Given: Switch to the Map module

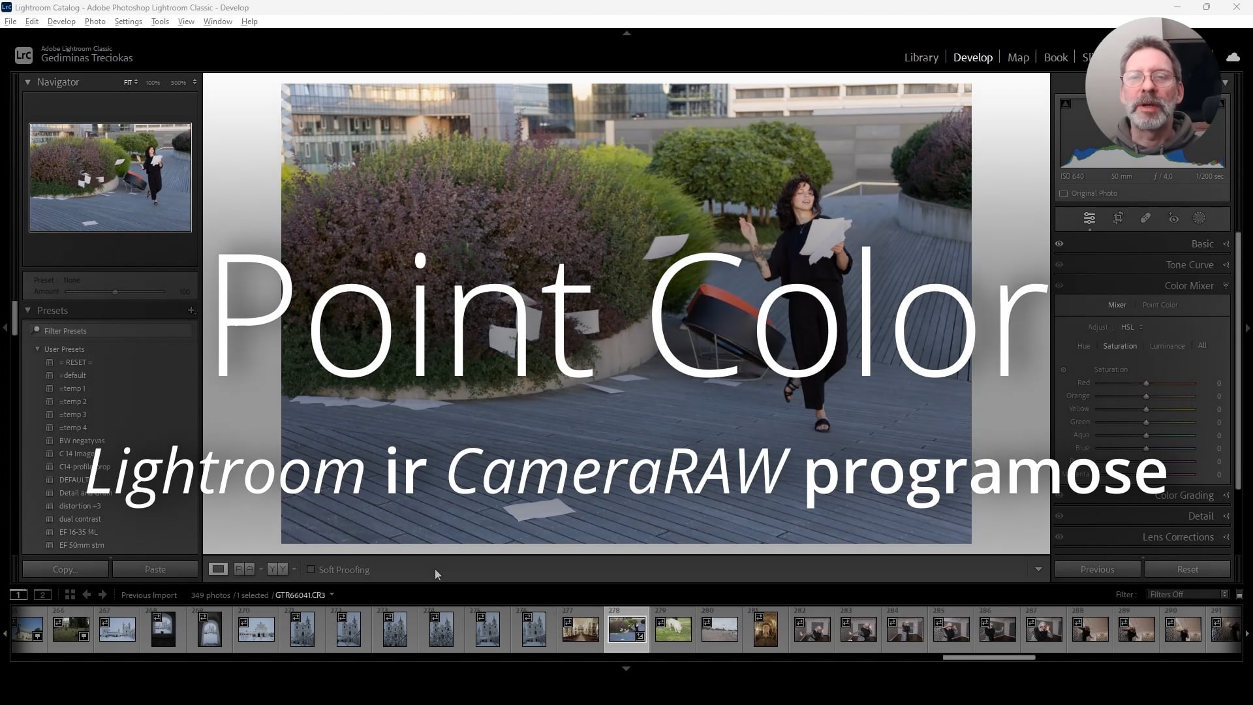Looking at the screenshot, I should click(1018, 57).
